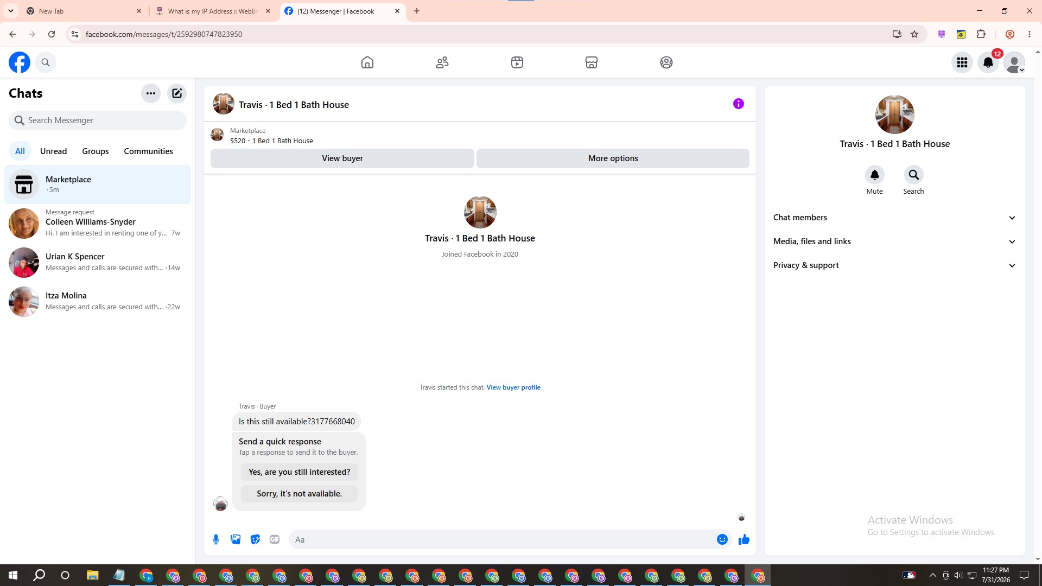Screen dimensions: 1042x586
Task: Show hidden system tray icons
Action: pyautogui.click(x=932, y=575)
